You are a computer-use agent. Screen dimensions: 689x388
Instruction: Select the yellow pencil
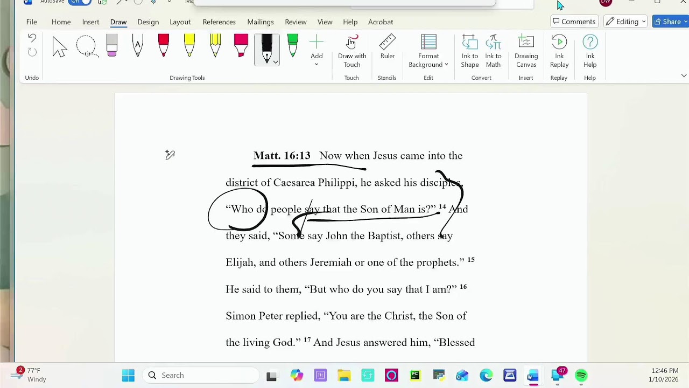click(x=215, y=46)
